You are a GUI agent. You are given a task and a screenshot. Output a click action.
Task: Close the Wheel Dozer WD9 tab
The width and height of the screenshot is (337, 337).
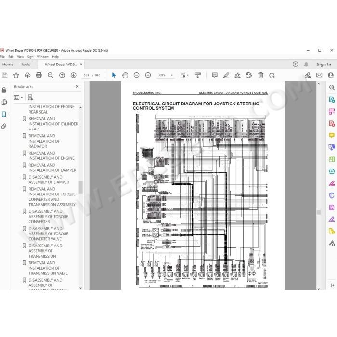point(81,64)
